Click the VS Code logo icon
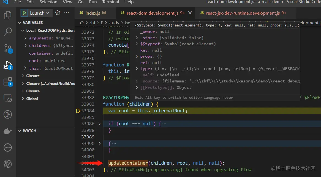The height and width of the screenshot is (177, 321). pyautogui.click(x=6, y=2)
